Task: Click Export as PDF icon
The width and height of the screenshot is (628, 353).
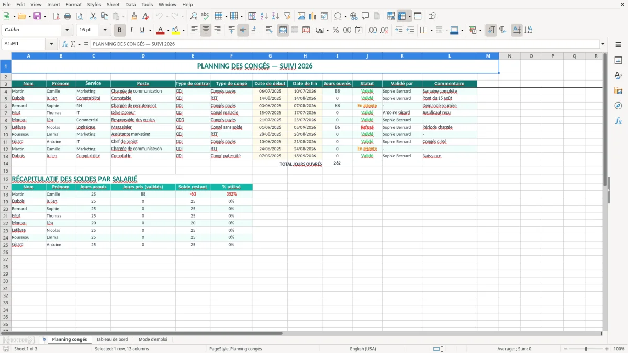Action: (56, 16)
